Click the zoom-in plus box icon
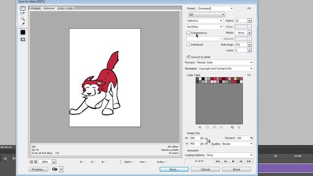 click(x=36, y=162)
